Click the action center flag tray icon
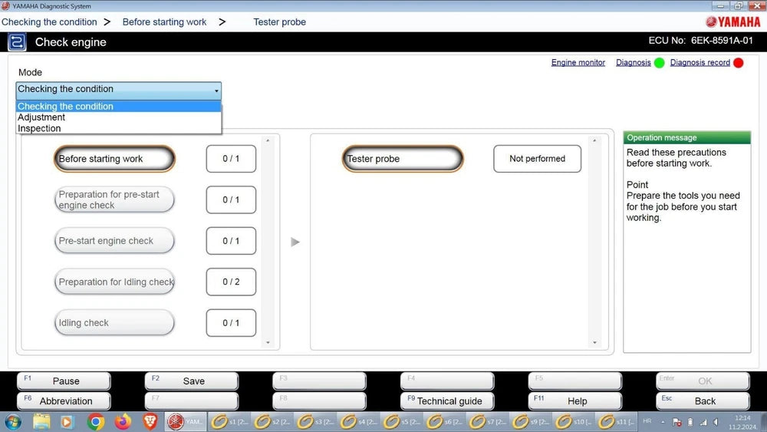This screenshot has height=432, width=767. click(677, 422)
